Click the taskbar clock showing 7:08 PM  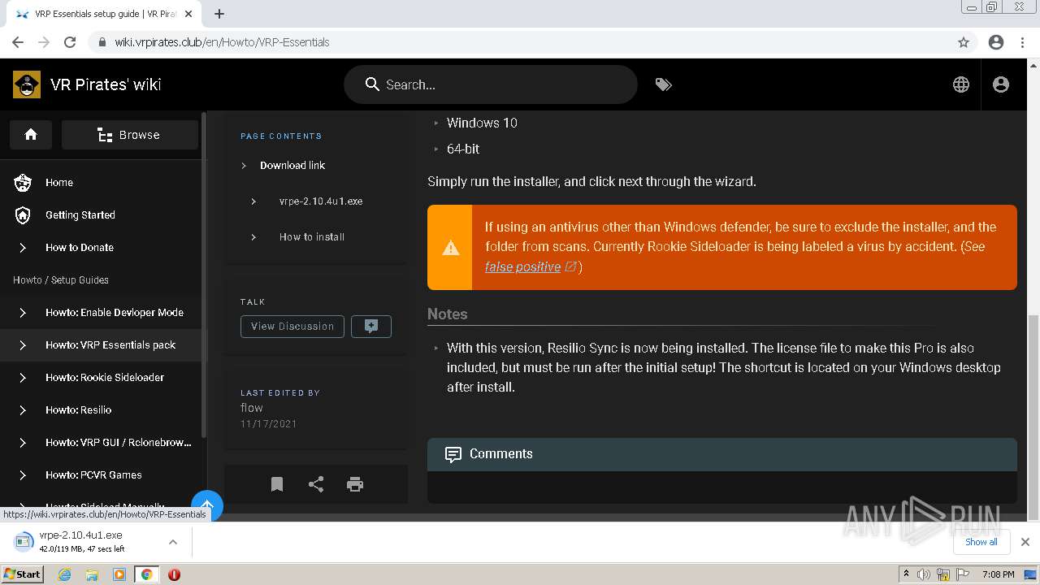click(x=998, y=574)
